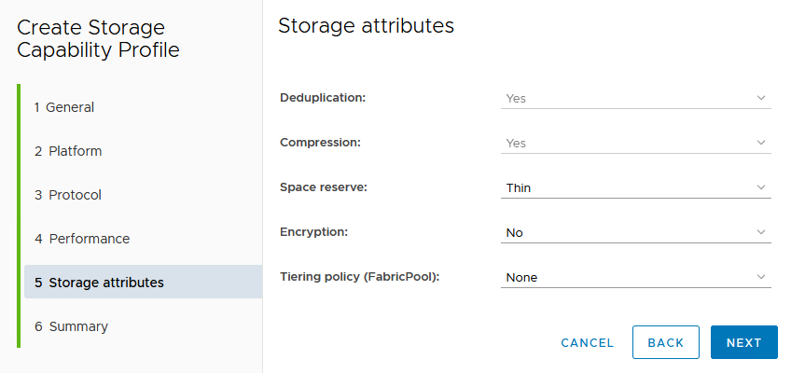
Task: Click the Space reserve chevron arrow
Action: [x=760, y=187]
